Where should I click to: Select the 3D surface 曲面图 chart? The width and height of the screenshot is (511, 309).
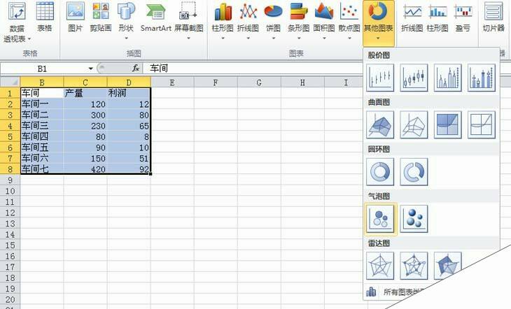(x=380, y=124)
